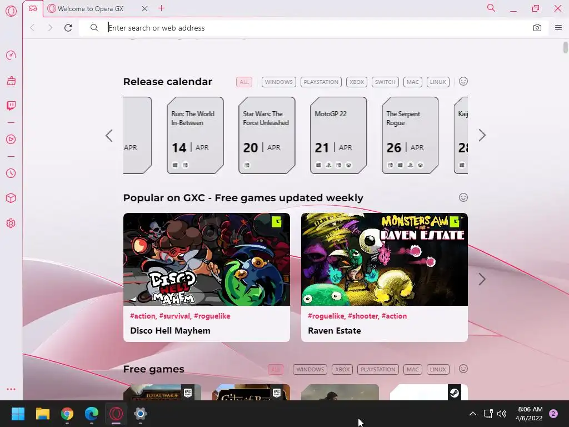569x427 pixels.
Task: Open GX Control speedometer icon in sidebar
Action: coord(11,55)
